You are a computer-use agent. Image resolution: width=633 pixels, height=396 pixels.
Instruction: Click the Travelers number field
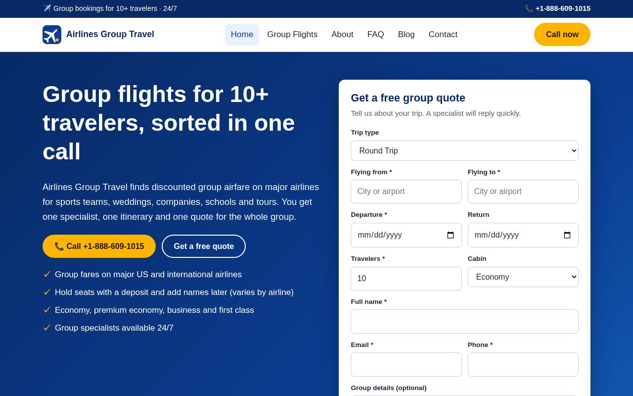(x=406, y=279)
